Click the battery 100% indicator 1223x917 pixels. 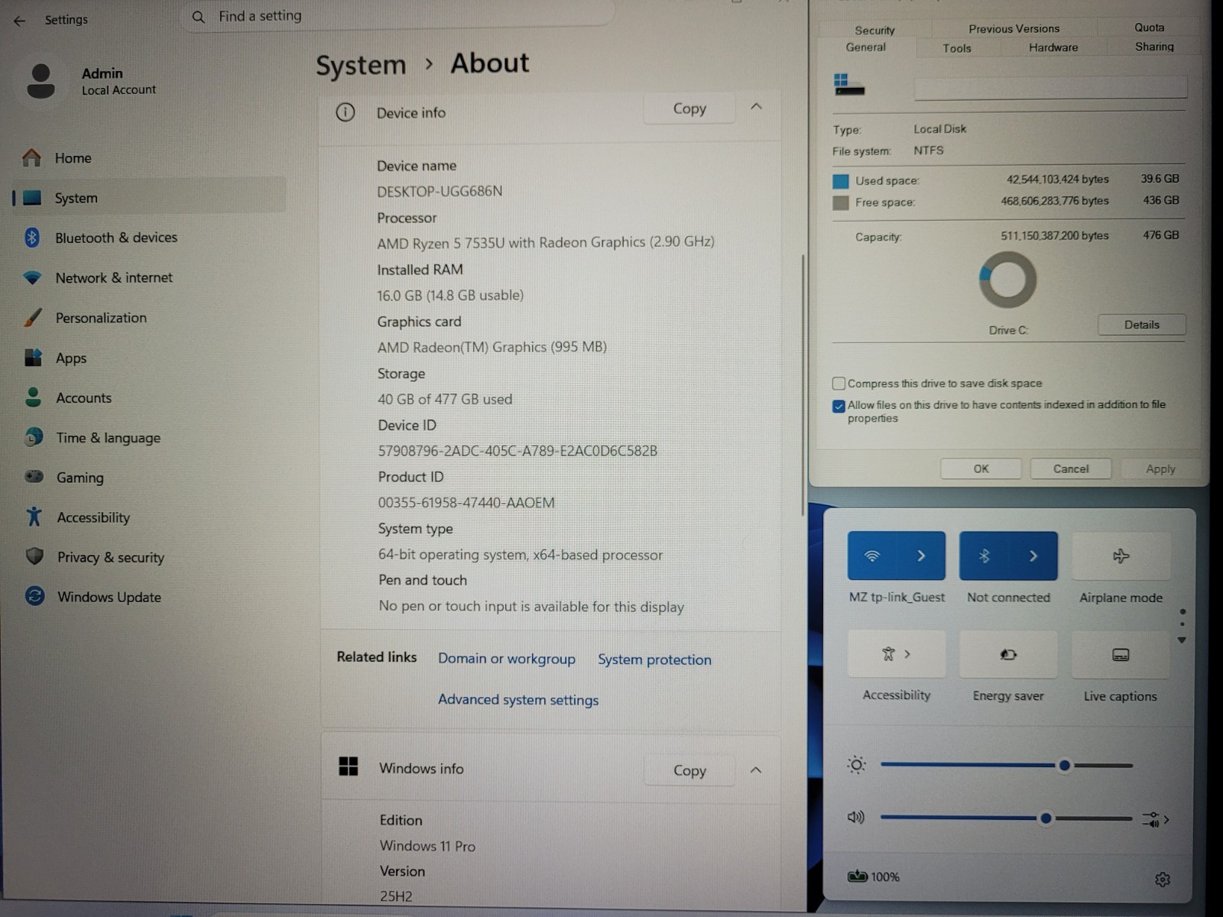874,876
